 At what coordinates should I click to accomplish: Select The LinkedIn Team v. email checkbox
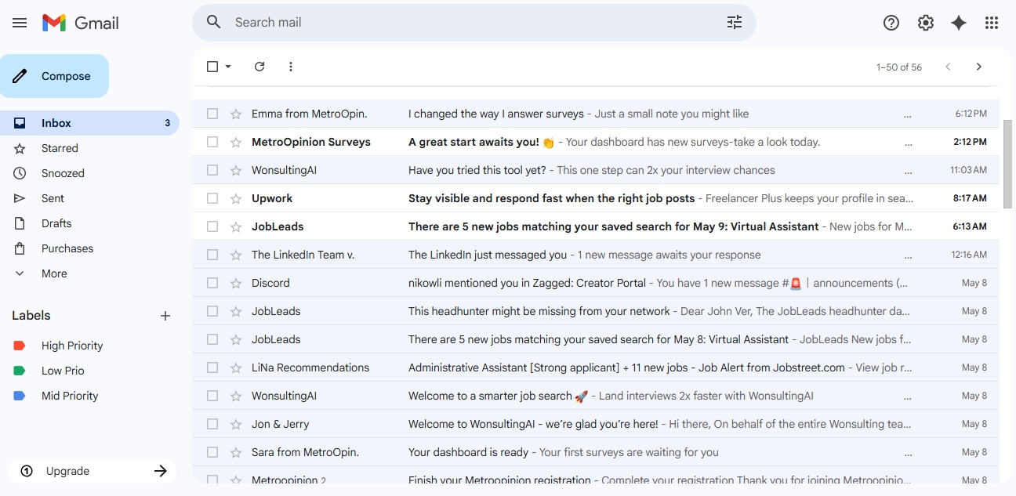(212, 255)
